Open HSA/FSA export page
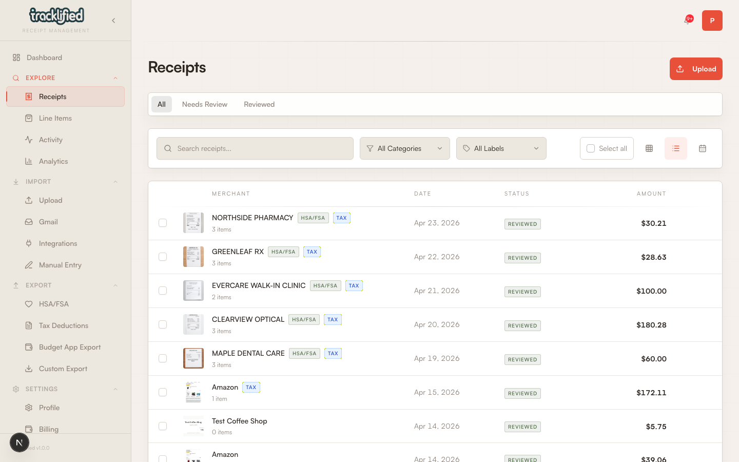 pos(65,304)
